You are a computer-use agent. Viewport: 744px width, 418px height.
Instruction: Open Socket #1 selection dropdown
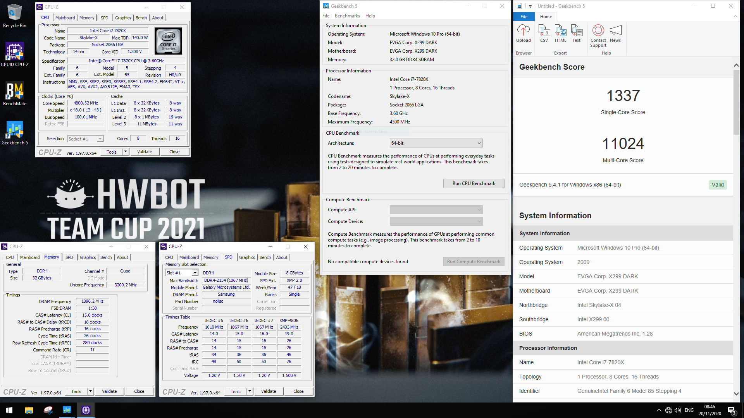(85, 139)
